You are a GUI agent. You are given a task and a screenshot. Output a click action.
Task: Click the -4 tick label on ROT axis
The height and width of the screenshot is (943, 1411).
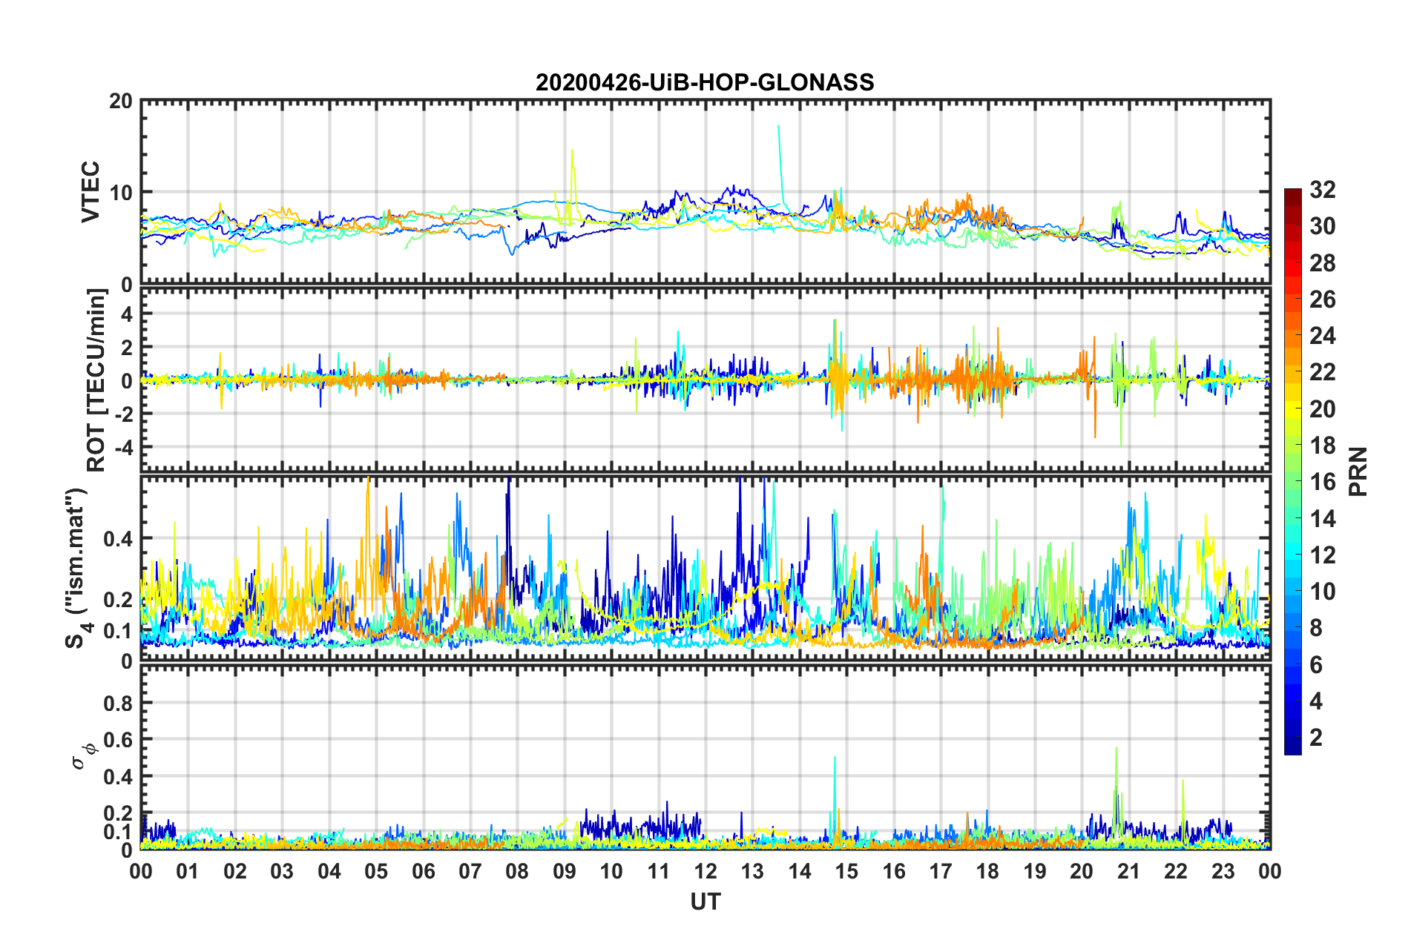[122, 447]
